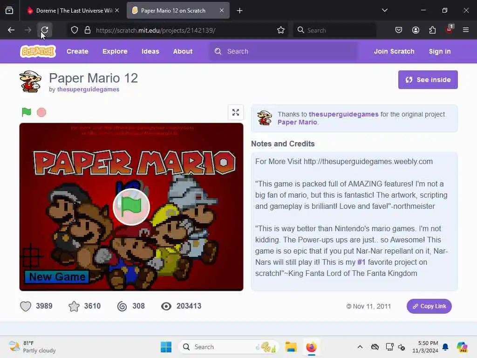Click the See inside button
Image resolution: width=477 pixels, height=358 pixels.
(x=428, y=80)
